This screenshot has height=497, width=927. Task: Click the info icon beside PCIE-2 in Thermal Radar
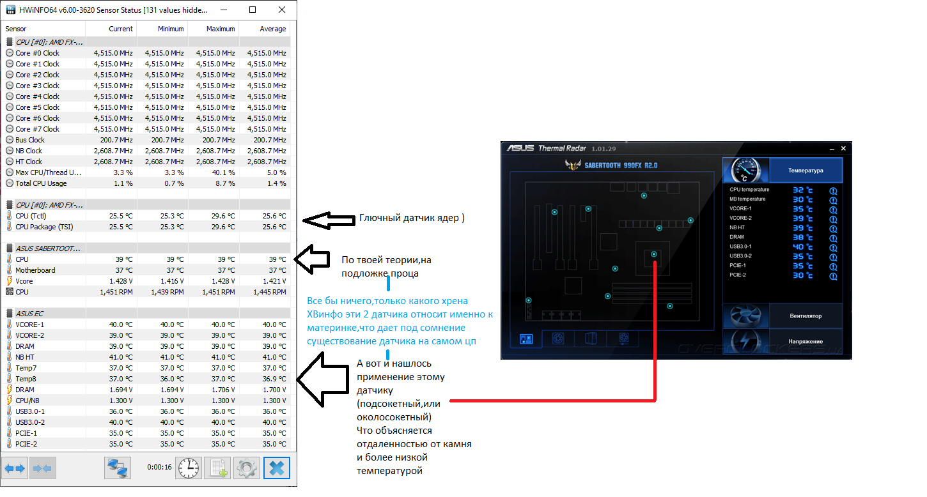click(x=833, y=276)
